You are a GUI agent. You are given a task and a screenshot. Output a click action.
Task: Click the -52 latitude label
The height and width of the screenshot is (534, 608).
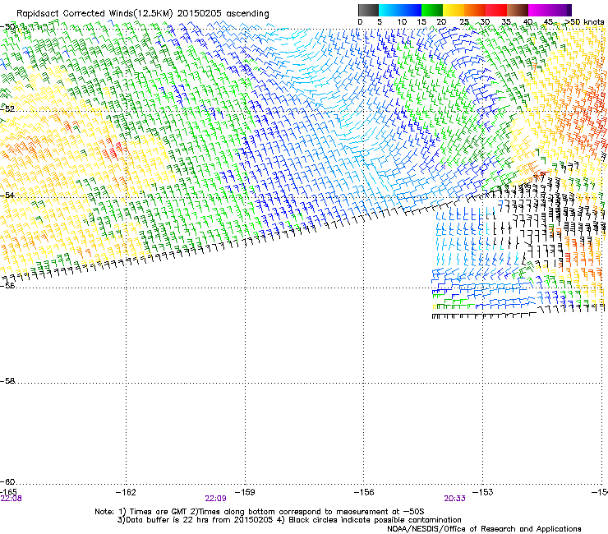pyautogui.click(x=7, y=109)
